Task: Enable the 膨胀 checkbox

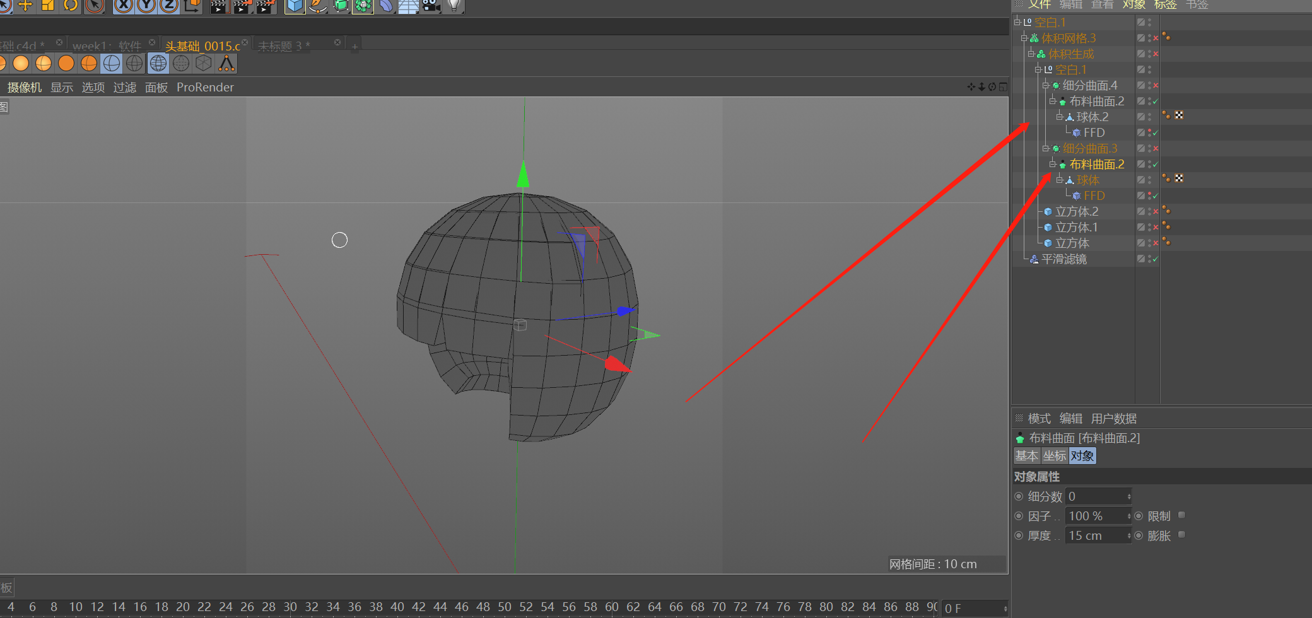Action: (x=1182, y=535)
